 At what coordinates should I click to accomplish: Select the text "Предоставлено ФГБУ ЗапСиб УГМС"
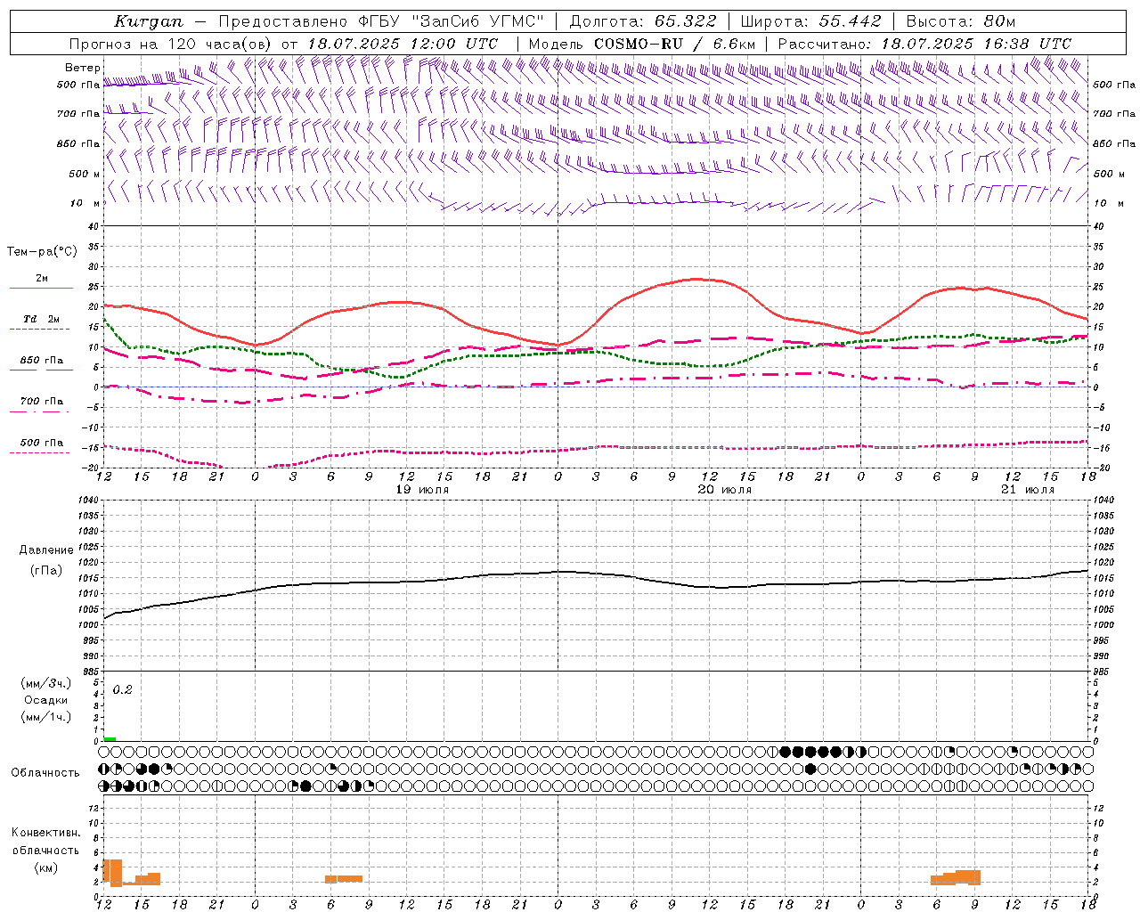click(x=381, y=21)
